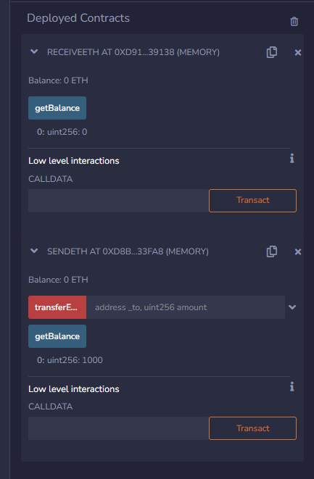
Task: Copy RECEIVEETH contract address to clipboard
Action: (272, 52)
